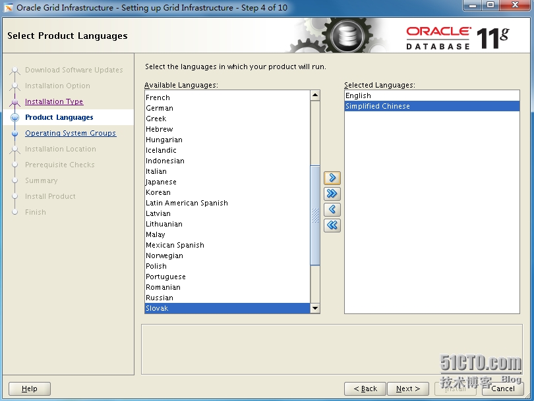Click the Download Software Updates step
The height and width of the screenshot is (401, 534).
coord(74,70)
